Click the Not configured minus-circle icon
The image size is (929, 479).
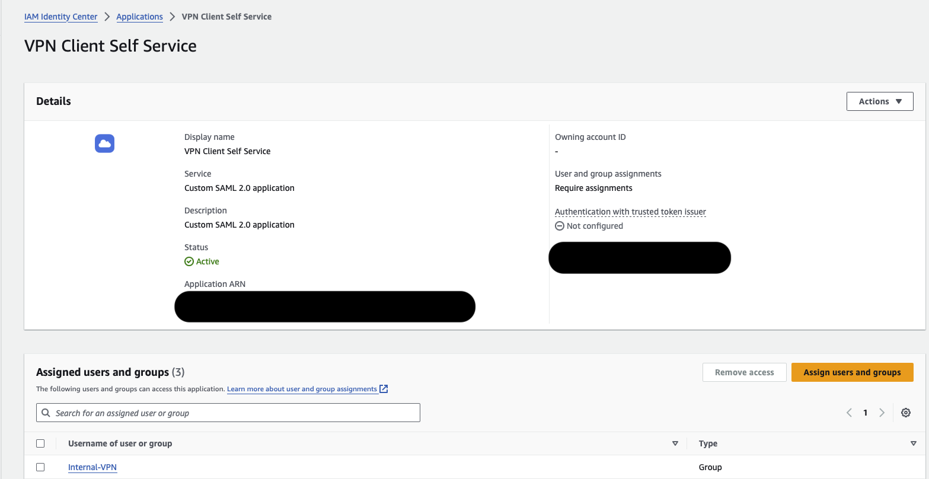click(x=559, y=226)
